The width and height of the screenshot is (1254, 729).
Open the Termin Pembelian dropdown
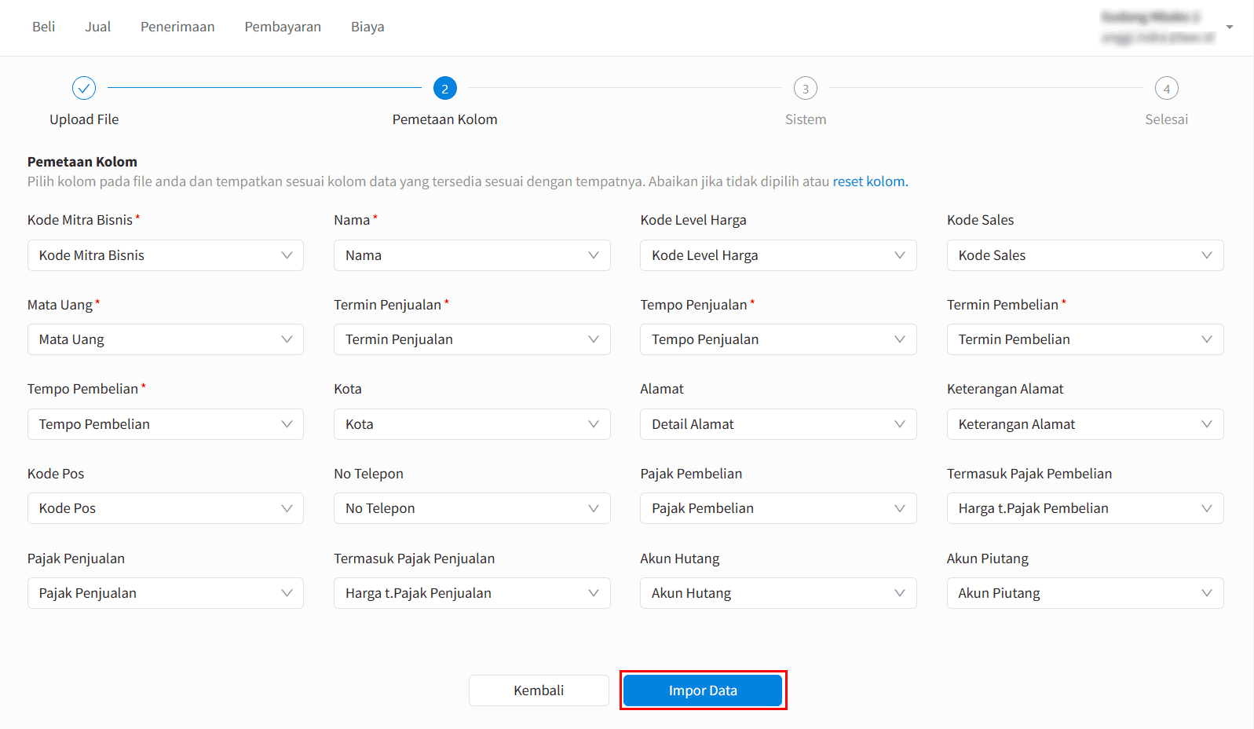pos(1085,339)
